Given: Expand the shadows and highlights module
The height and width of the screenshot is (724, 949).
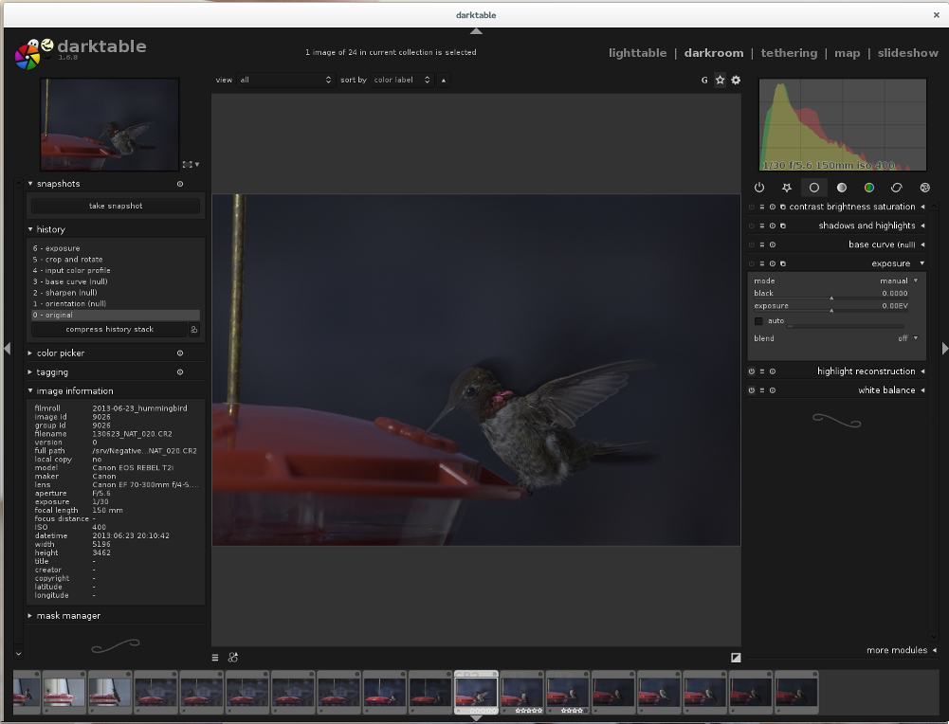Looking at the screenshot, I should [x=867, y=226].
